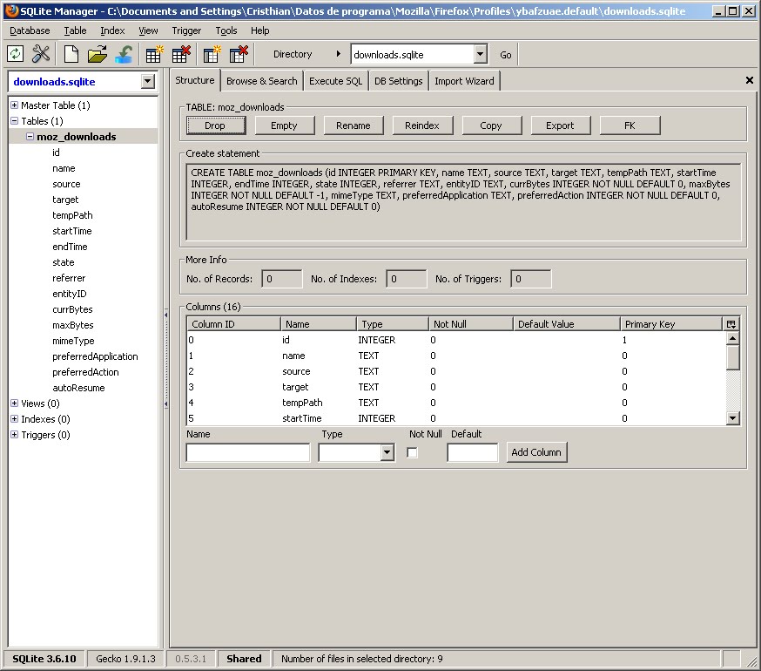The width and height of the screenshot is (761, 671).
Task: Click the columns list scroll down arrow
Action: point(732,418)
